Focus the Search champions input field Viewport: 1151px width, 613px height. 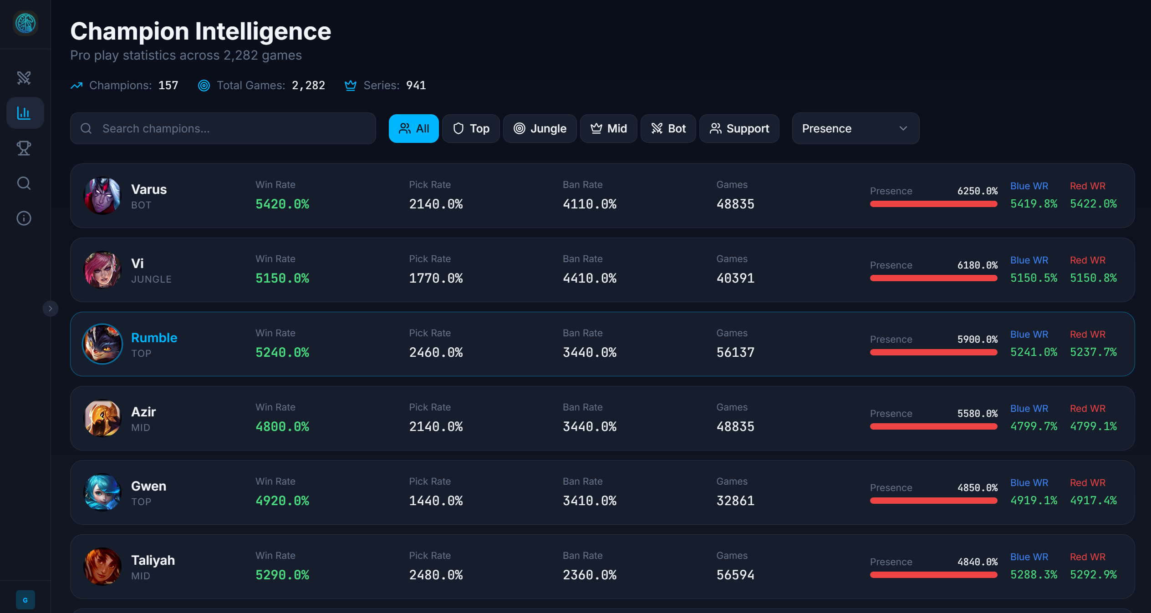(x=223, y=129)
